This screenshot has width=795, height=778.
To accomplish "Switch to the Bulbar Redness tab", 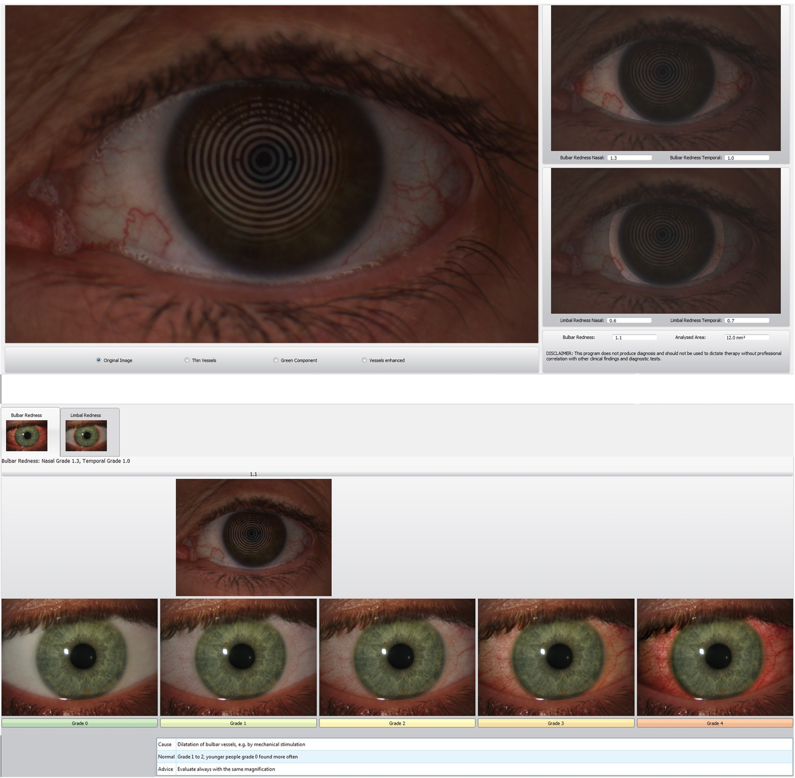I will (x=30, y=431).
